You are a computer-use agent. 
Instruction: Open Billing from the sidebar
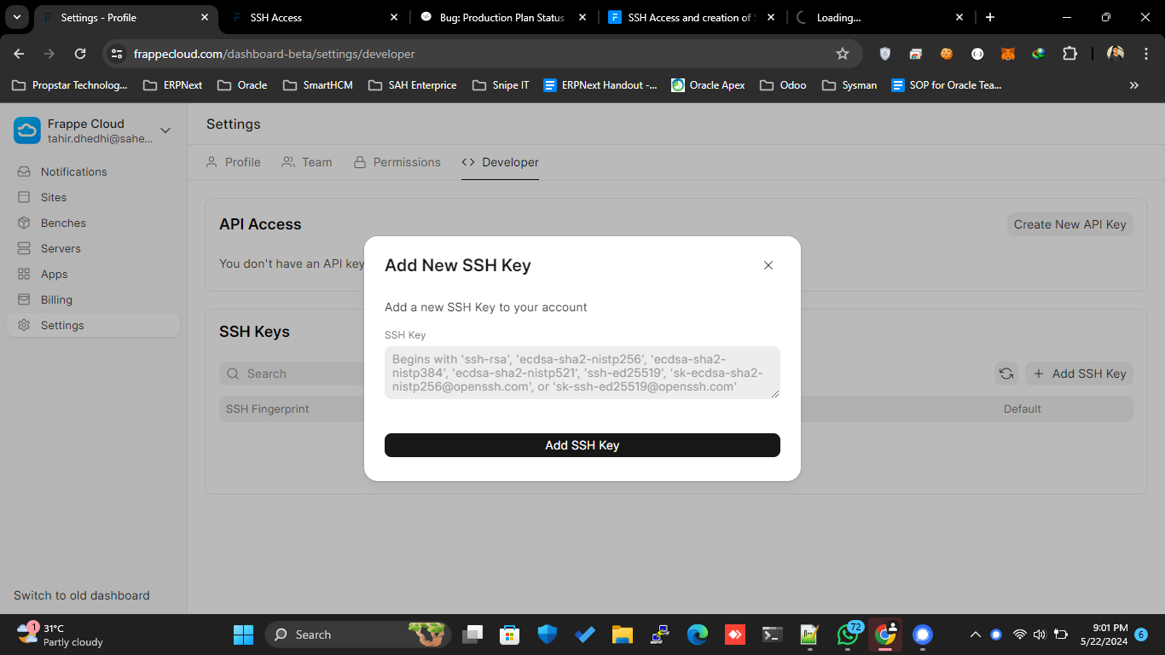[55, 299]
